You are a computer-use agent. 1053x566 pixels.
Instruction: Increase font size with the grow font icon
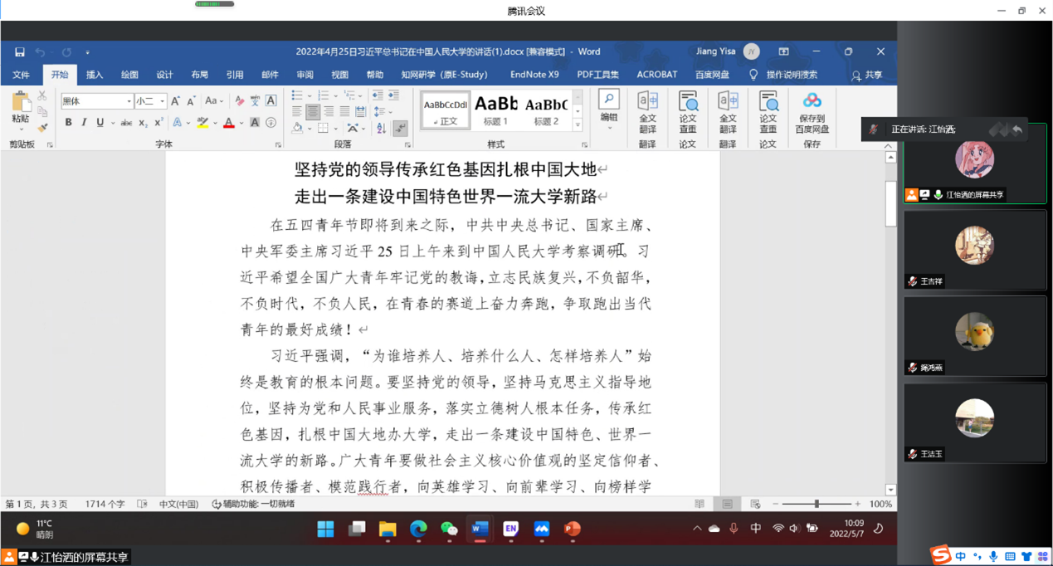coord(175,100)
